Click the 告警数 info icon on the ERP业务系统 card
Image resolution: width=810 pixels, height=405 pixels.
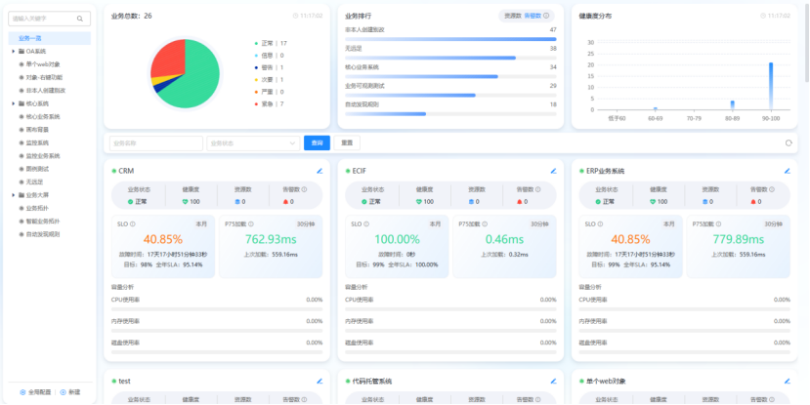[772, 189]
